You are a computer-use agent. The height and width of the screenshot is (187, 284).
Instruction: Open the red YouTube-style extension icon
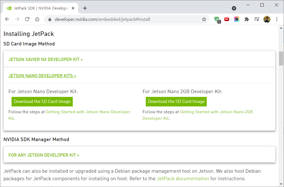tap(227, 19)
